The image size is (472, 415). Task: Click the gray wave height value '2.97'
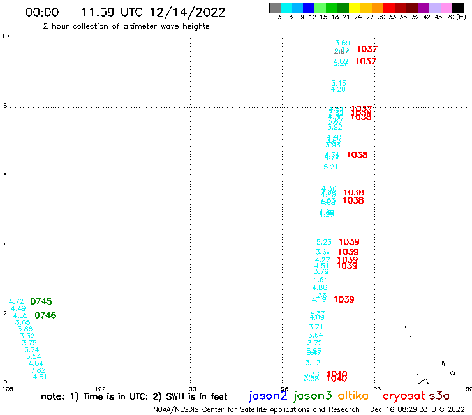coord(341,52)
